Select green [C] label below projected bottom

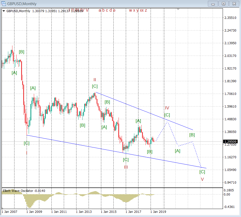click(202, 172)
